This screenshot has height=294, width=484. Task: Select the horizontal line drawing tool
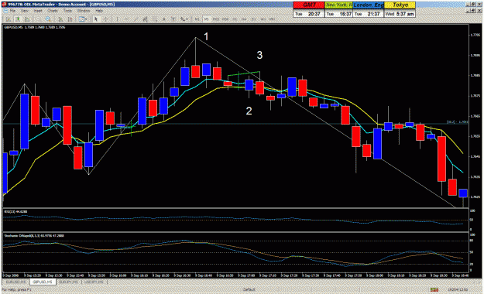coord(126,19)
